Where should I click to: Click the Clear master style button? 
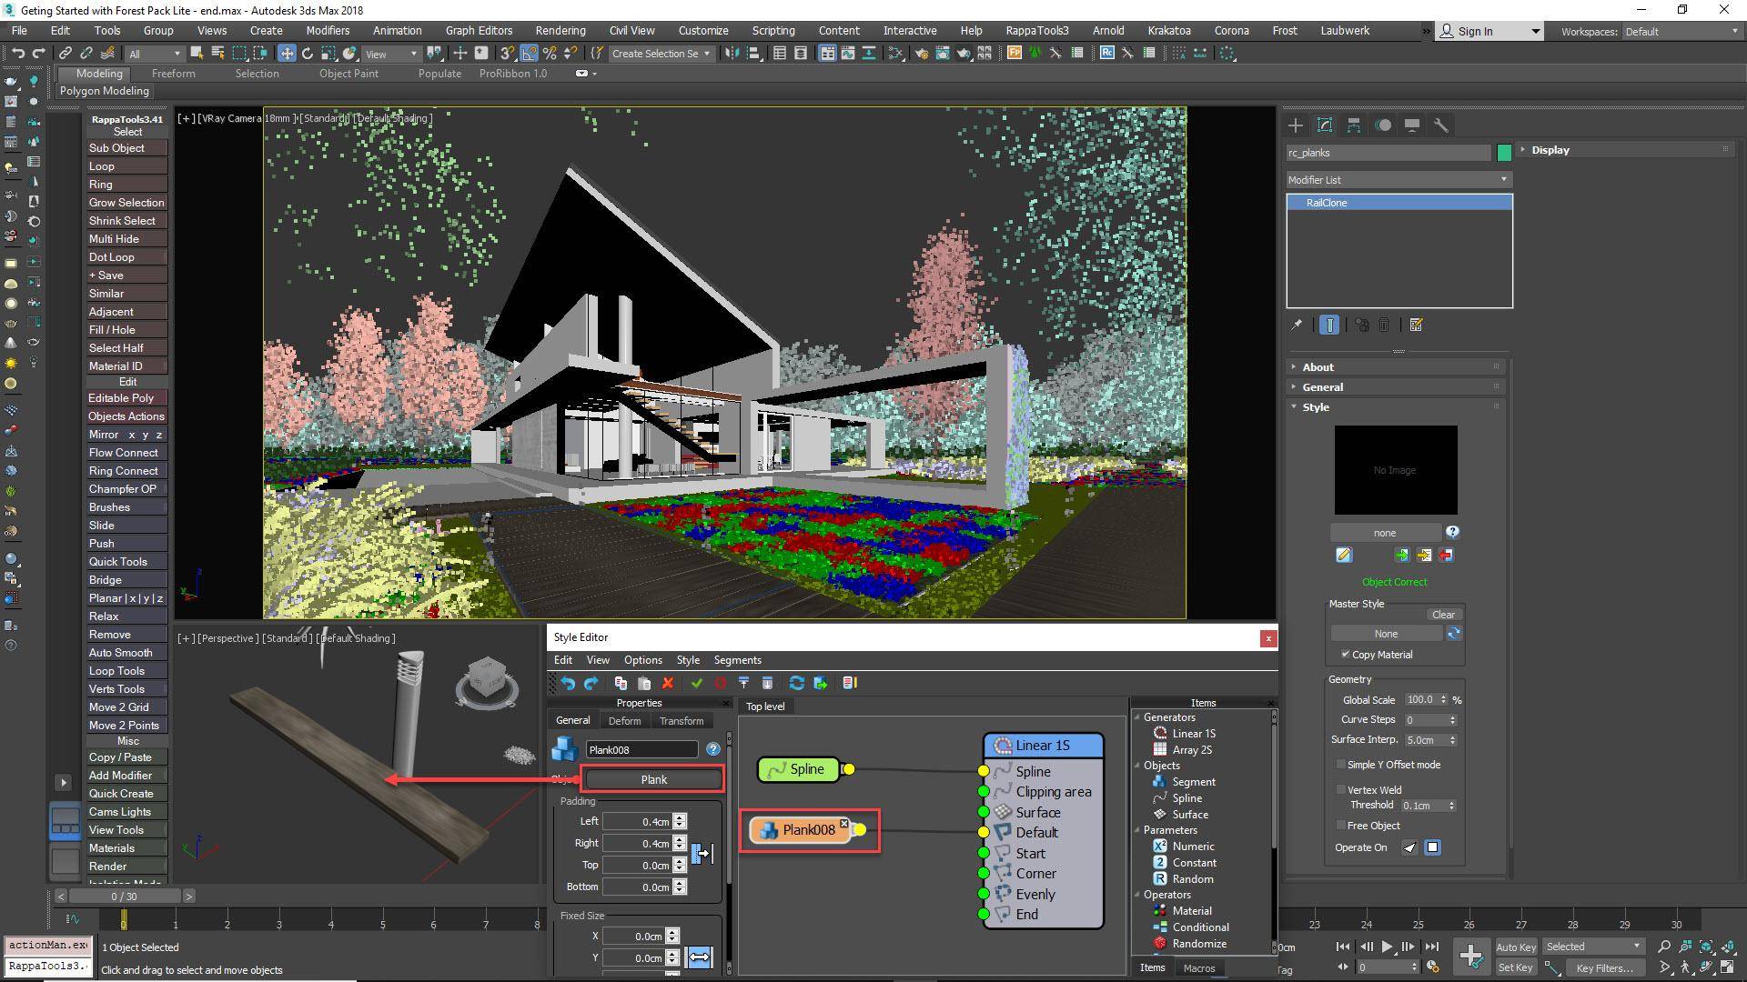[x=1443, y=615]
